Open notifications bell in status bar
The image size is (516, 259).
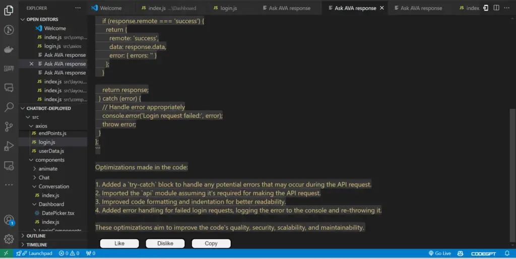coord(507,253)
